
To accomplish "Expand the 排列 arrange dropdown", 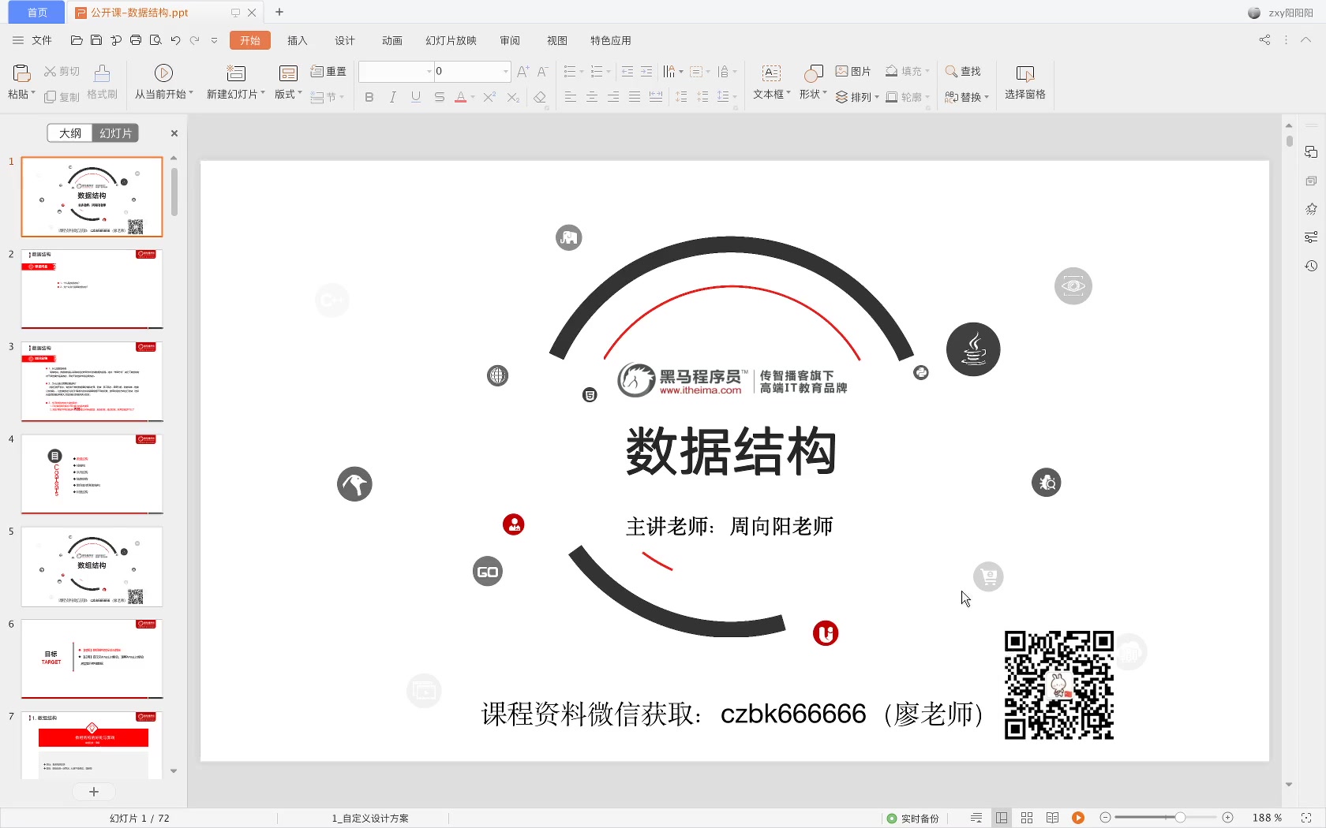I will click(859, 97).
